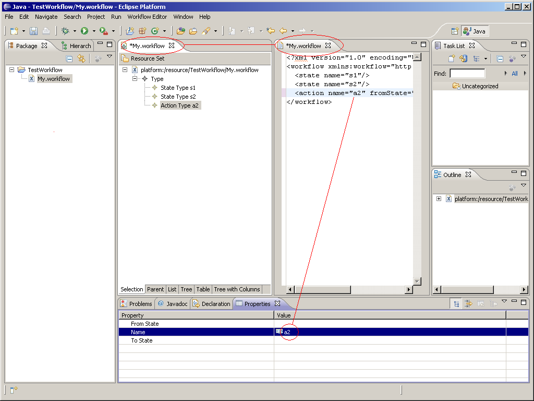Image resolution: width=534 pixels, height=401 pixels.
Task: Click the New Task icon in Task List
Action: click(452, 59)
